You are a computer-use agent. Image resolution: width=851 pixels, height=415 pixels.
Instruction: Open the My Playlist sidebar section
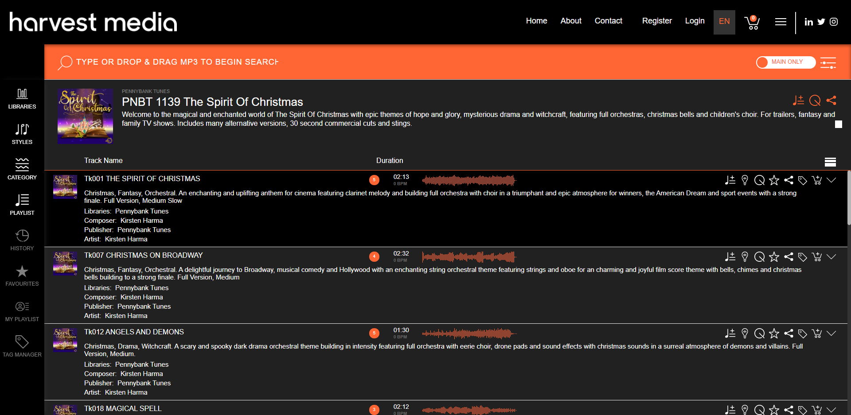click(22, 311)
